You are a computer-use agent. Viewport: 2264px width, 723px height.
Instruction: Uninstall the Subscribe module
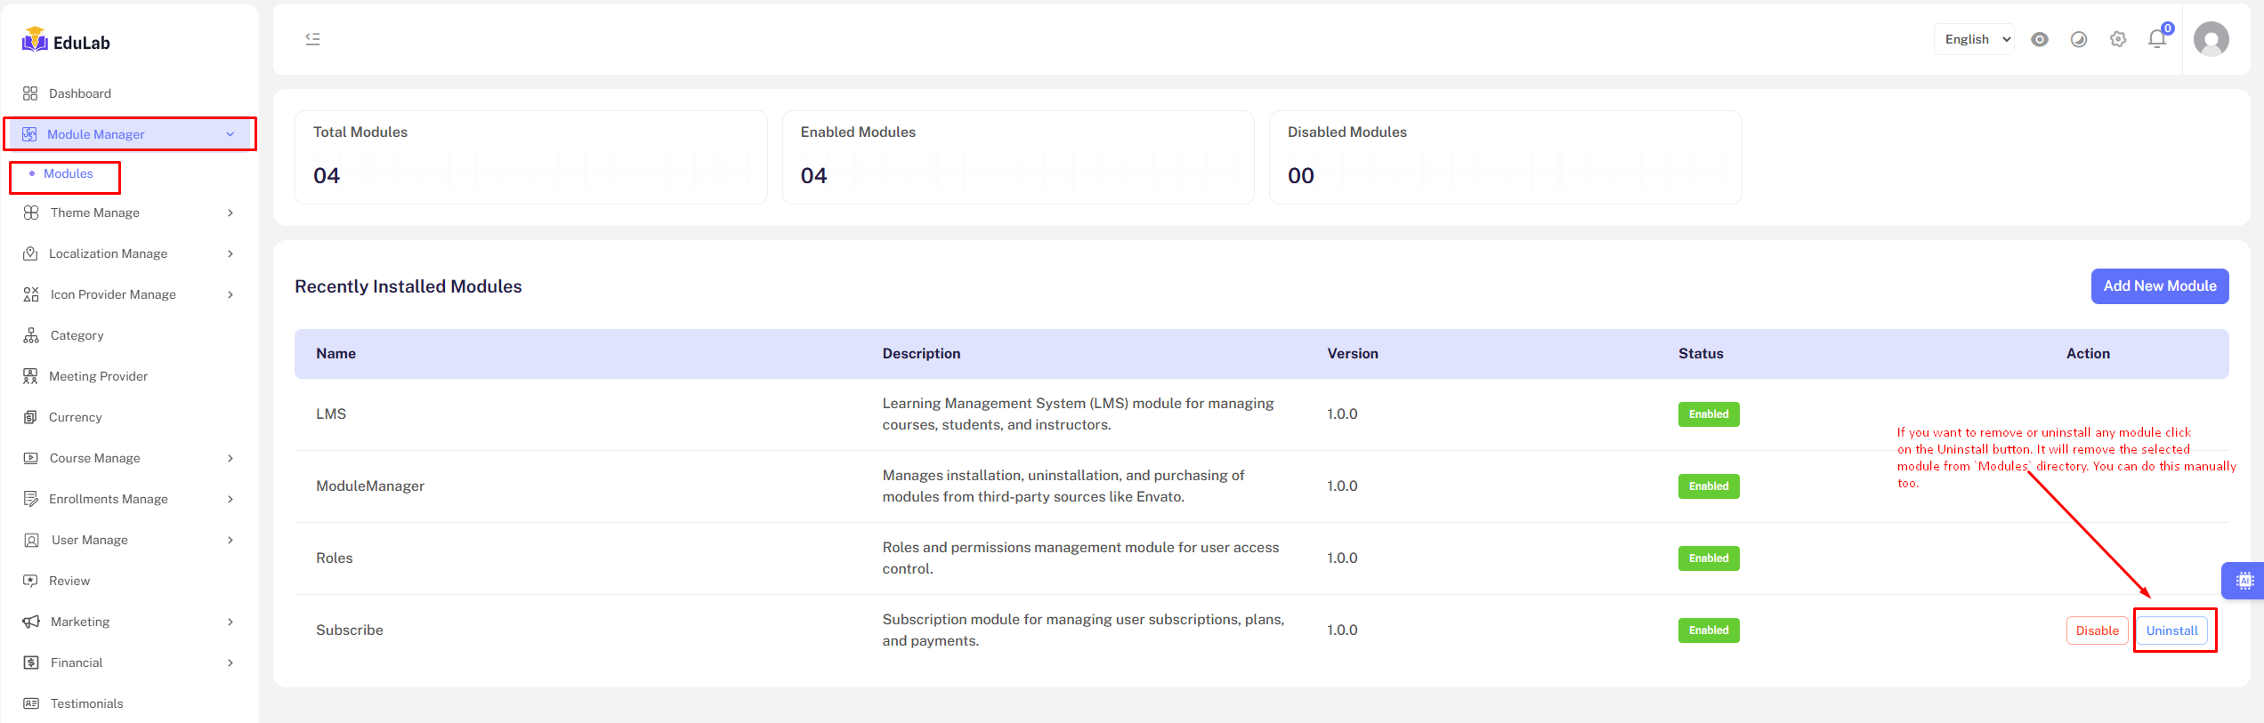click(2171, 631)
